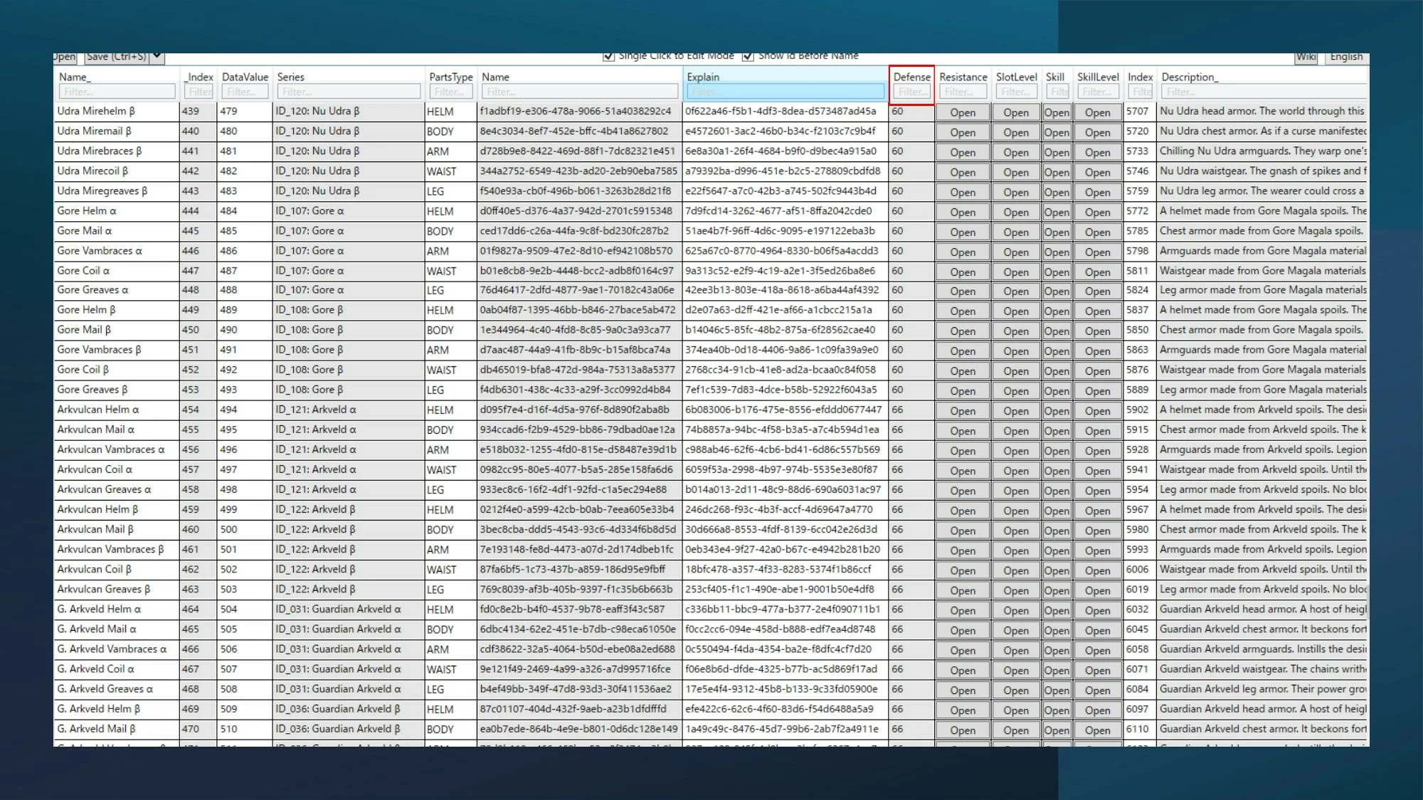The height and width of the screenshot is (800, 1423).
Task: Open Skill for Arkvulcan Helm α
Action: (x=1057, y=411)
